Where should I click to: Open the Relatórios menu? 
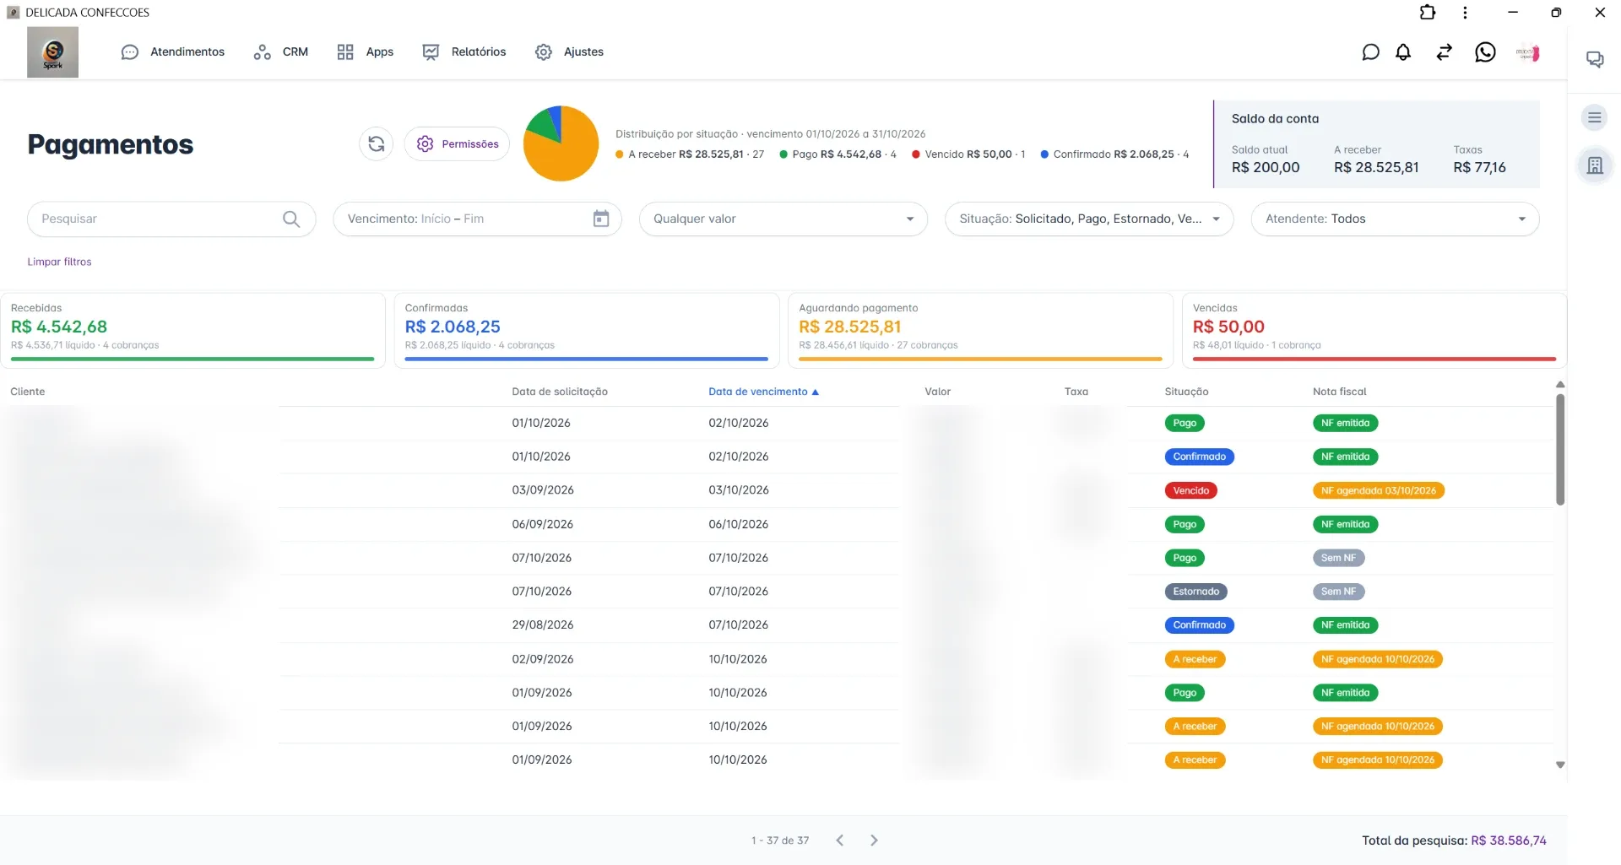pos(464,52)
